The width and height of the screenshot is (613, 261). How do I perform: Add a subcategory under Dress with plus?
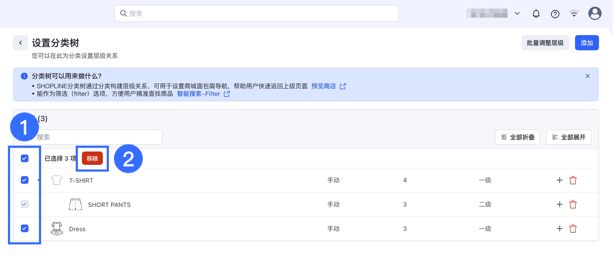point(560,229)
